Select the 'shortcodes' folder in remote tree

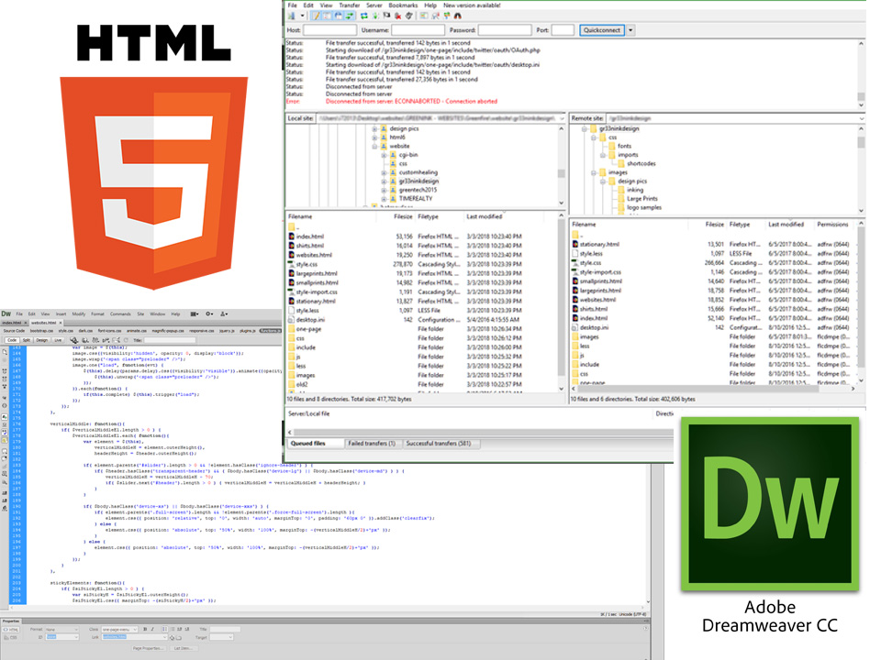pyautogui.click(x=641, y=164)
